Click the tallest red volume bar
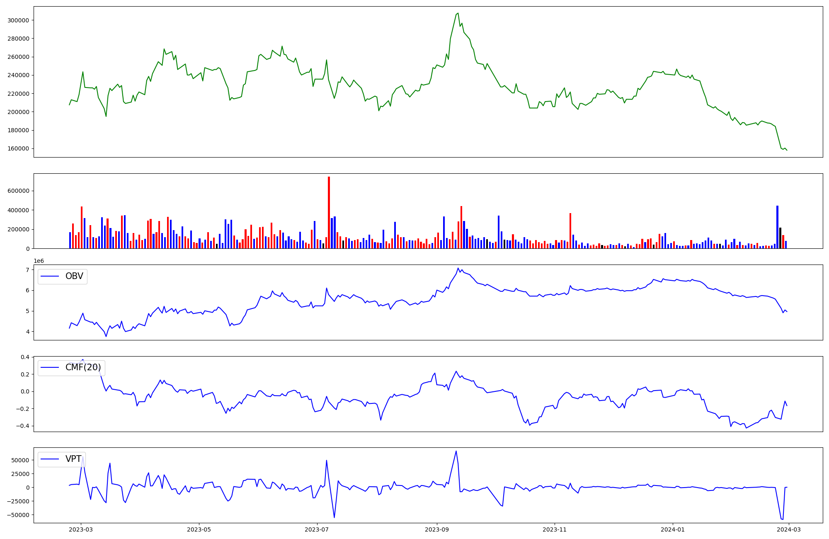The height and width of the screenshot is (539, 829). coord(329,212)
